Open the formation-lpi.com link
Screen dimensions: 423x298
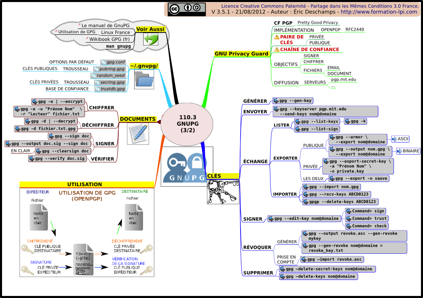(x=379, y=12)
